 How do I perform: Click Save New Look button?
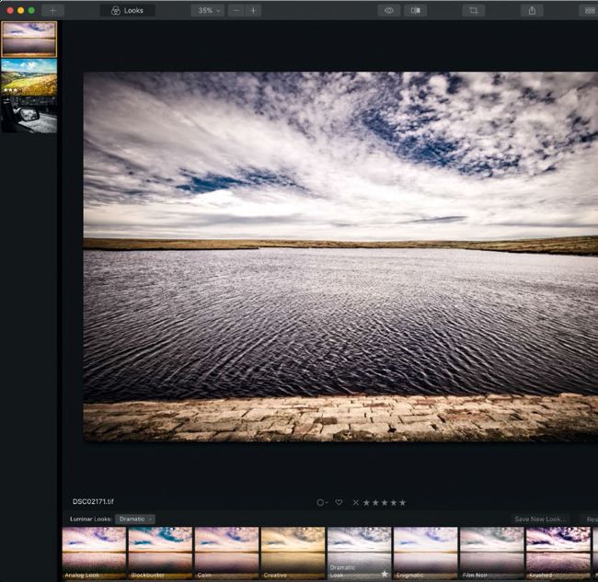tap(540, 519)
